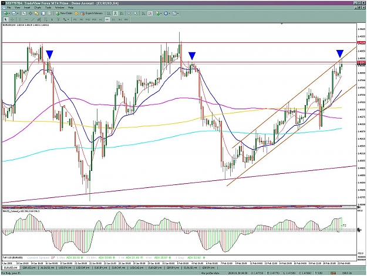Open the Tools menu
The image size is (367, 276).
tap(48, 8)
